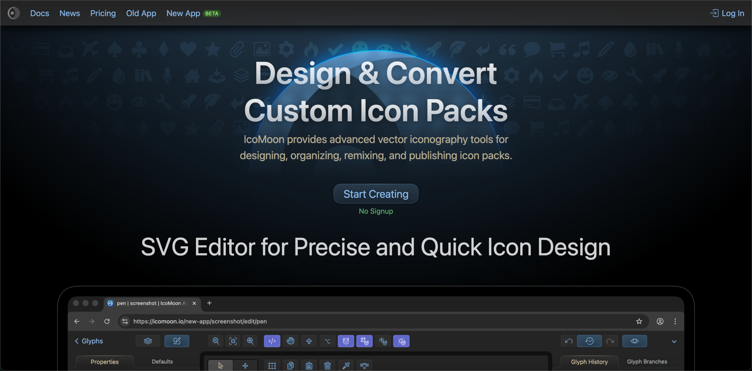The width and height of the screenshot is (752, 371).
Task: Zoom in with the plus magnifier
Action: pyautogui.click(x=250, y=341)
